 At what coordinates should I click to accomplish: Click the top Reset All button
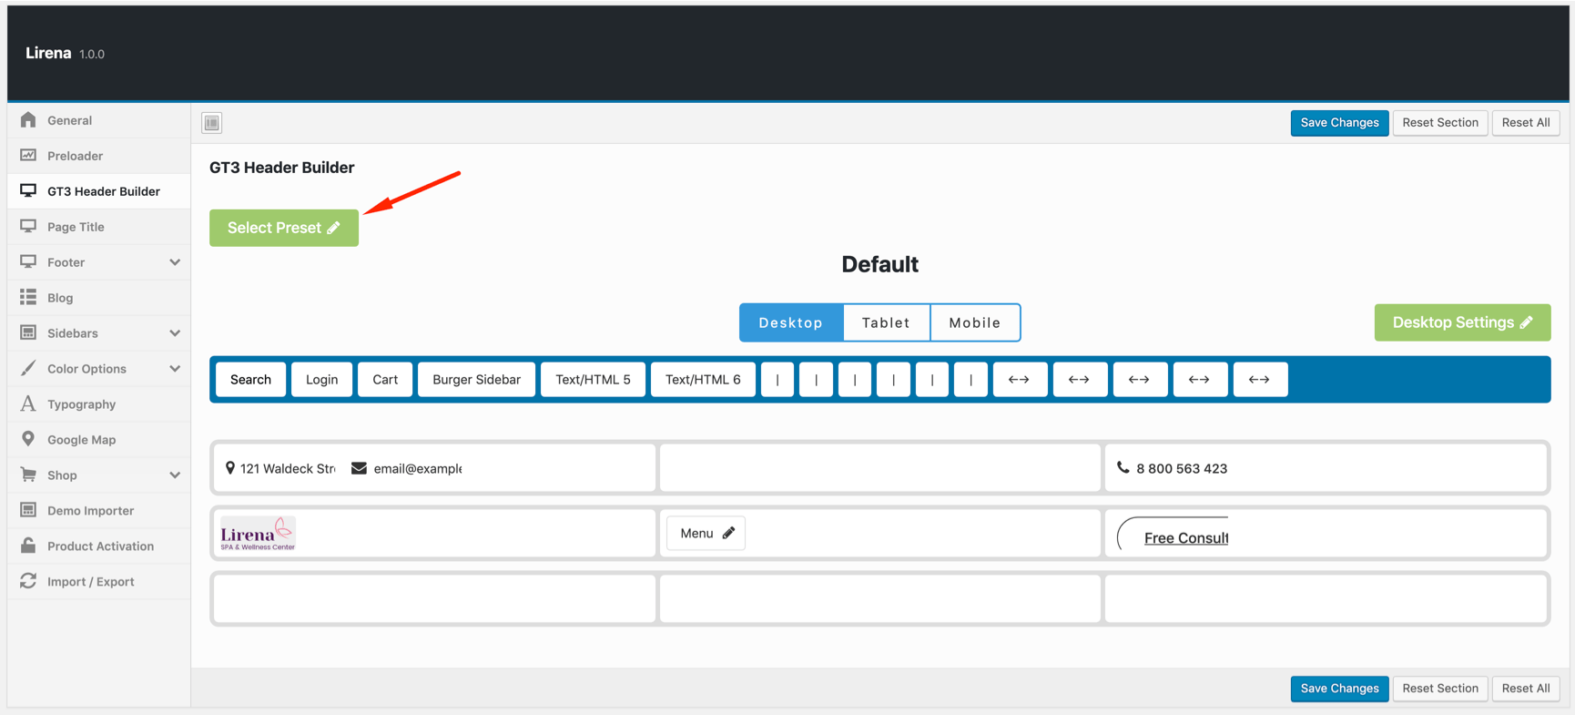point(1526,123)
